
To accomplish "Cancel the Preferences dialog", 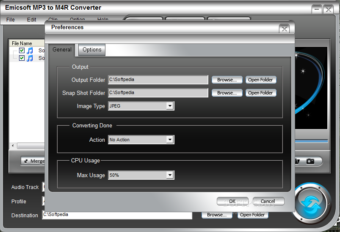I will 268,201.
